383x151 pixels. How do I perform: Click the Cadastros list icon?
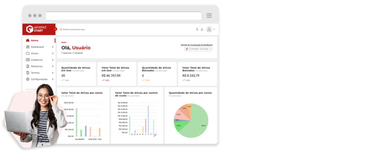coord(28,60)
